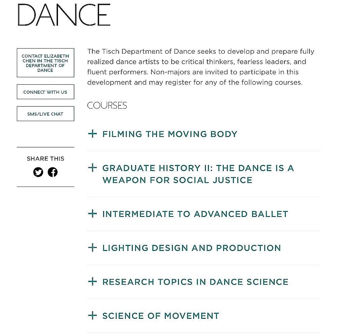This screenshot has height=336, width=364.
Task: Click plus icon beside Lighting Design and Production
Action: pyautogui.click(x=92, y=248)
